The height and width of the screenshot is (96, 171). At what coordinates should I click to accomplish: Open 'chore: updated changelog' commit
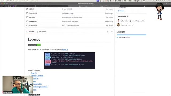pyautogui.click(x=70, y=21)
